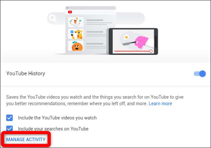Click the juggling carrot thumbnail
The image size is (211, 148).
pyautogui.click(x=76, y=22)
